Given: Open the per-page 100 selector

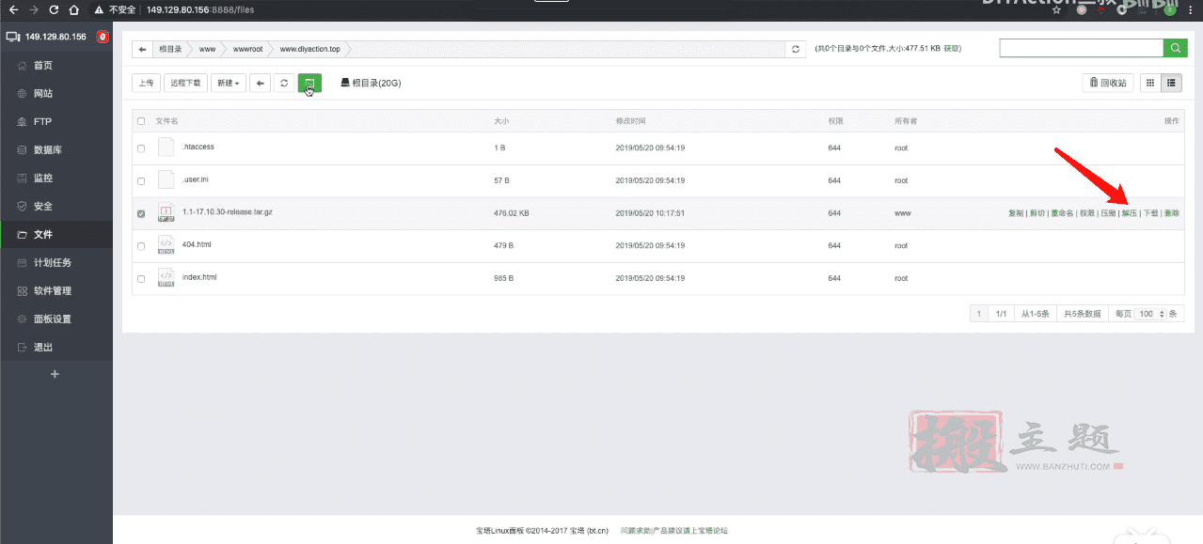Looking at the screenshot, I should click(x=1150, y=314).
